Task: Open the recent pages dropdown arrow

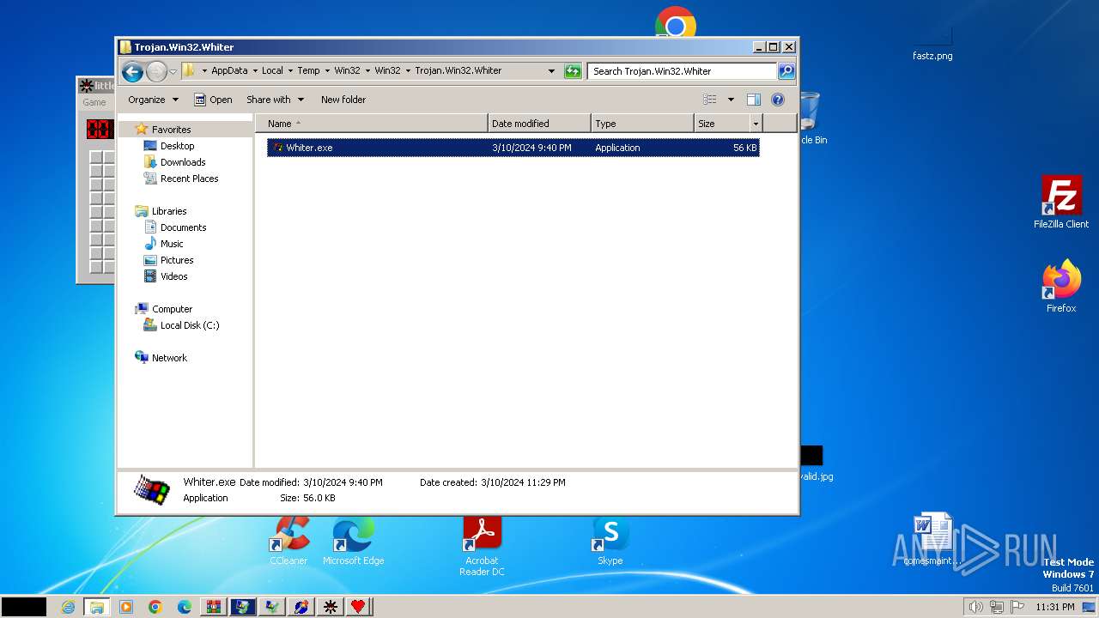Action: point(173,71)
